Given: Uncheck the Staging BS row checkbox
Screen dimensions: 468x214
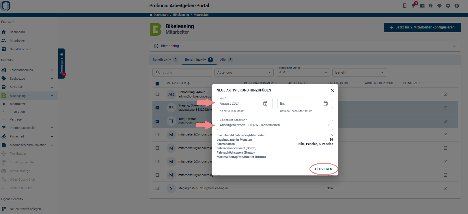Looking at the screenshot, I should (x=157, y=108).
